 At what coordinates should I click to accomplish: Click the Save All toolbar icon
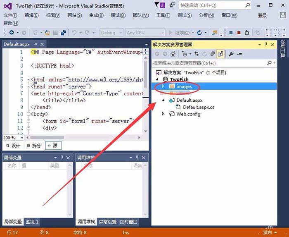pos(64,33)
